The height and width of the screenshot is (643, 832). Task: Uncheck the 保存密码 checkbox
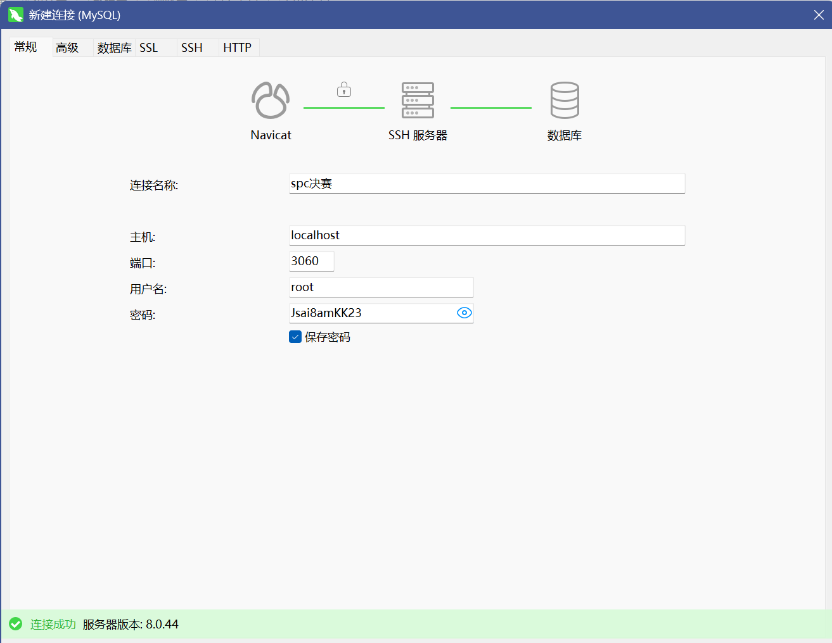click(x=295, y=337)
